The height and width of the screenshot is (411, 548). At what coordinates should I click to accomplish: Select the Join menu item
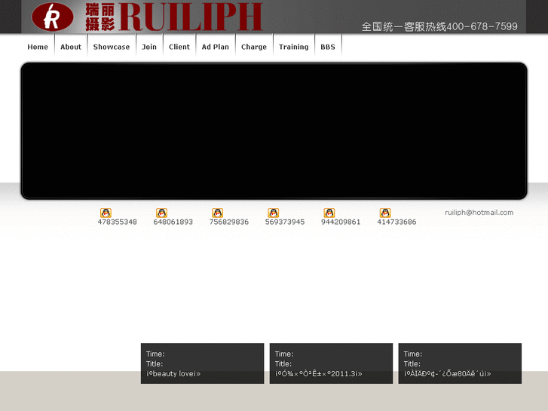[149, 47]
